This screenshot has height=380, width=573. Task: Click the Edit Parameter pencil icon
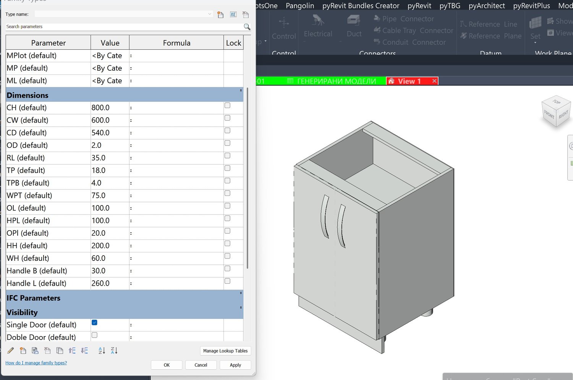(11, 350)
